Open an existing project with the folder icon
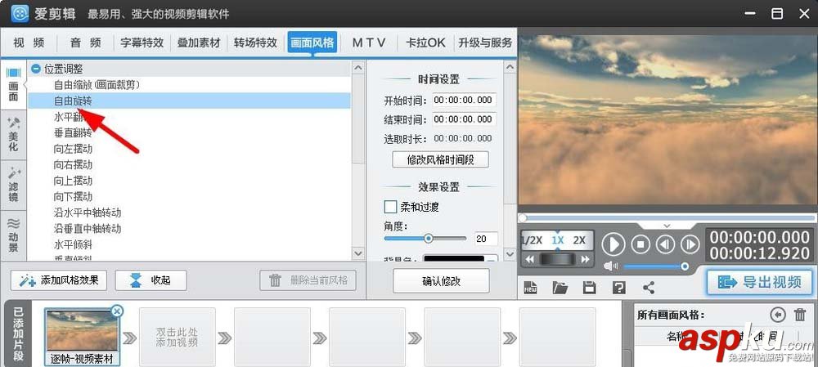 coord(560,287)
